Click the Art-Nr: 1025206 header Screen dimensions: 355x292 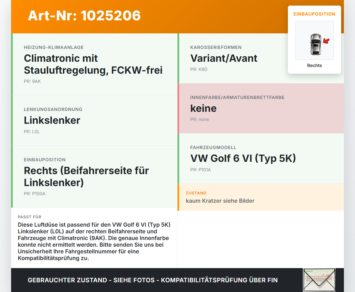84,16
